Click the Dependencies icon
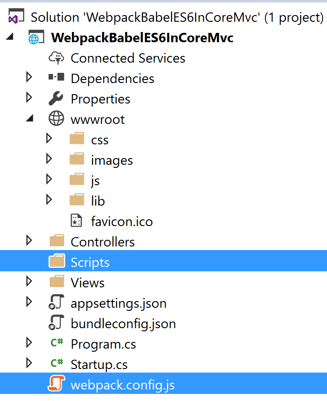Viewport: 327px width, 401px height. [56, 78]
